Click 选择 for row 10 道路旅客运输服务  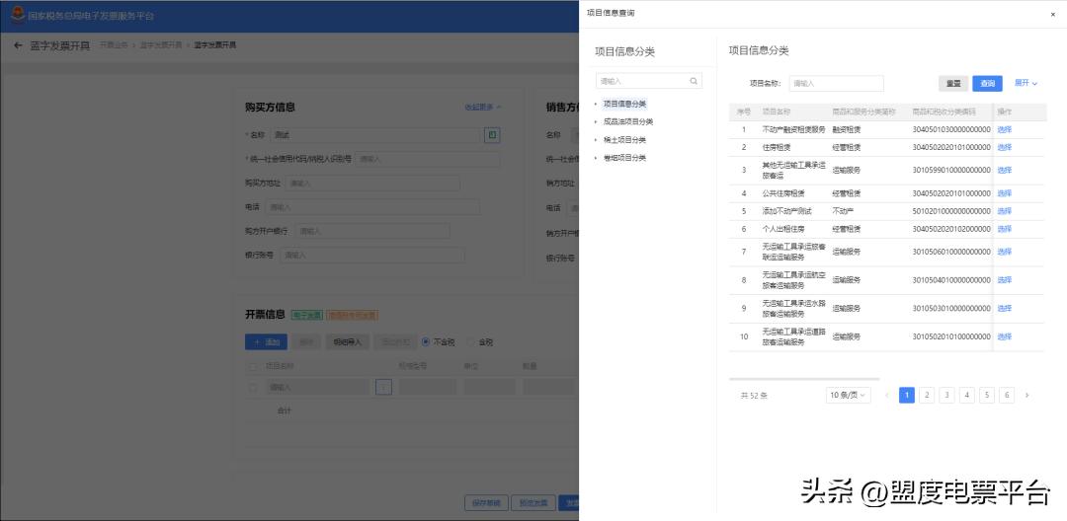pos(1005,336)
